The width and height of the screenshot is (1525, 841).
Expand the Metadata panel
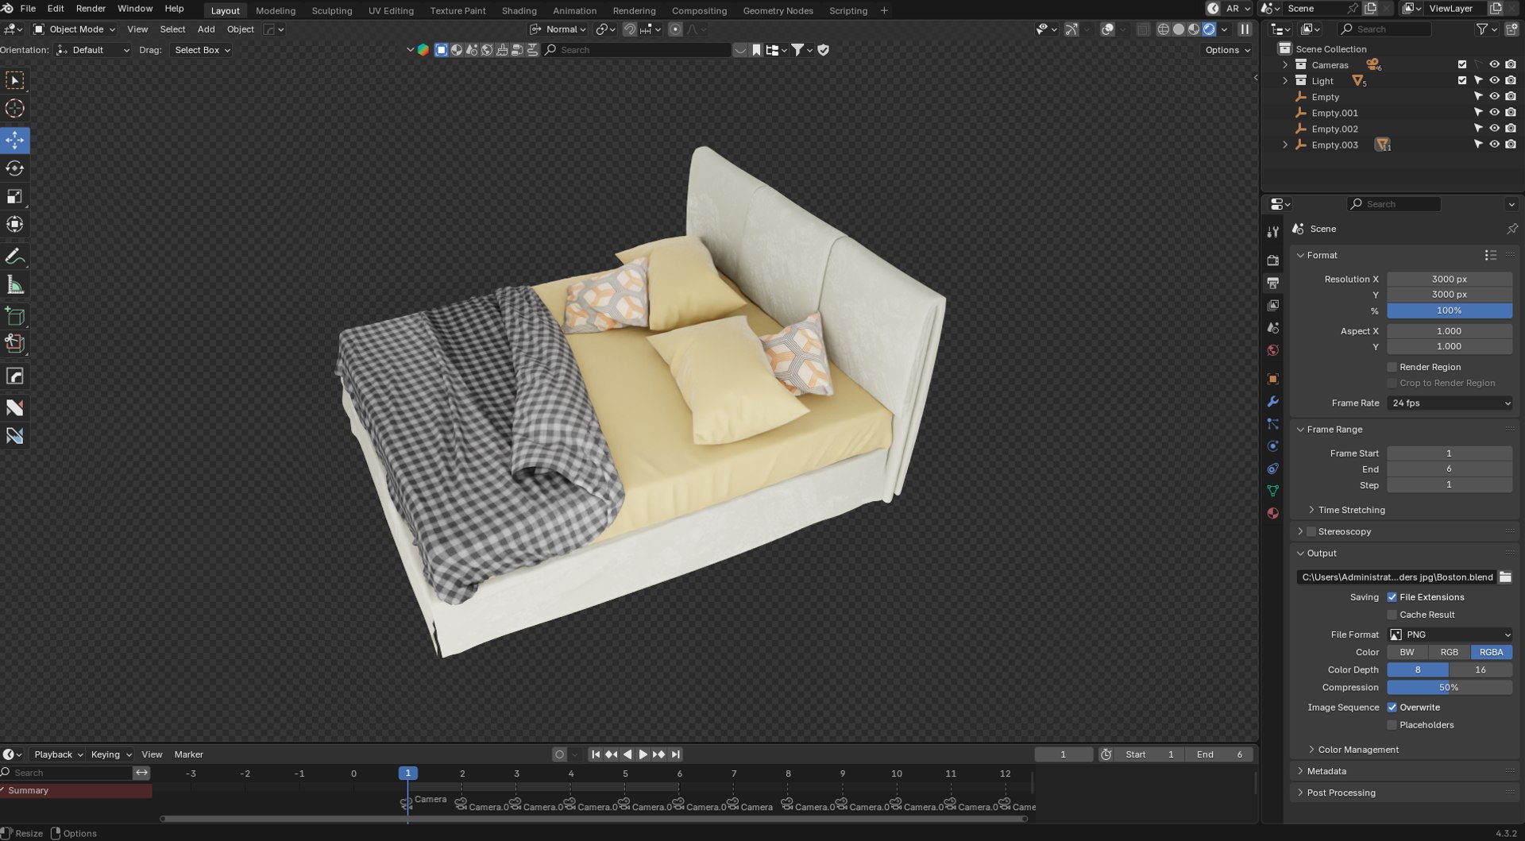coord(1300,771)
